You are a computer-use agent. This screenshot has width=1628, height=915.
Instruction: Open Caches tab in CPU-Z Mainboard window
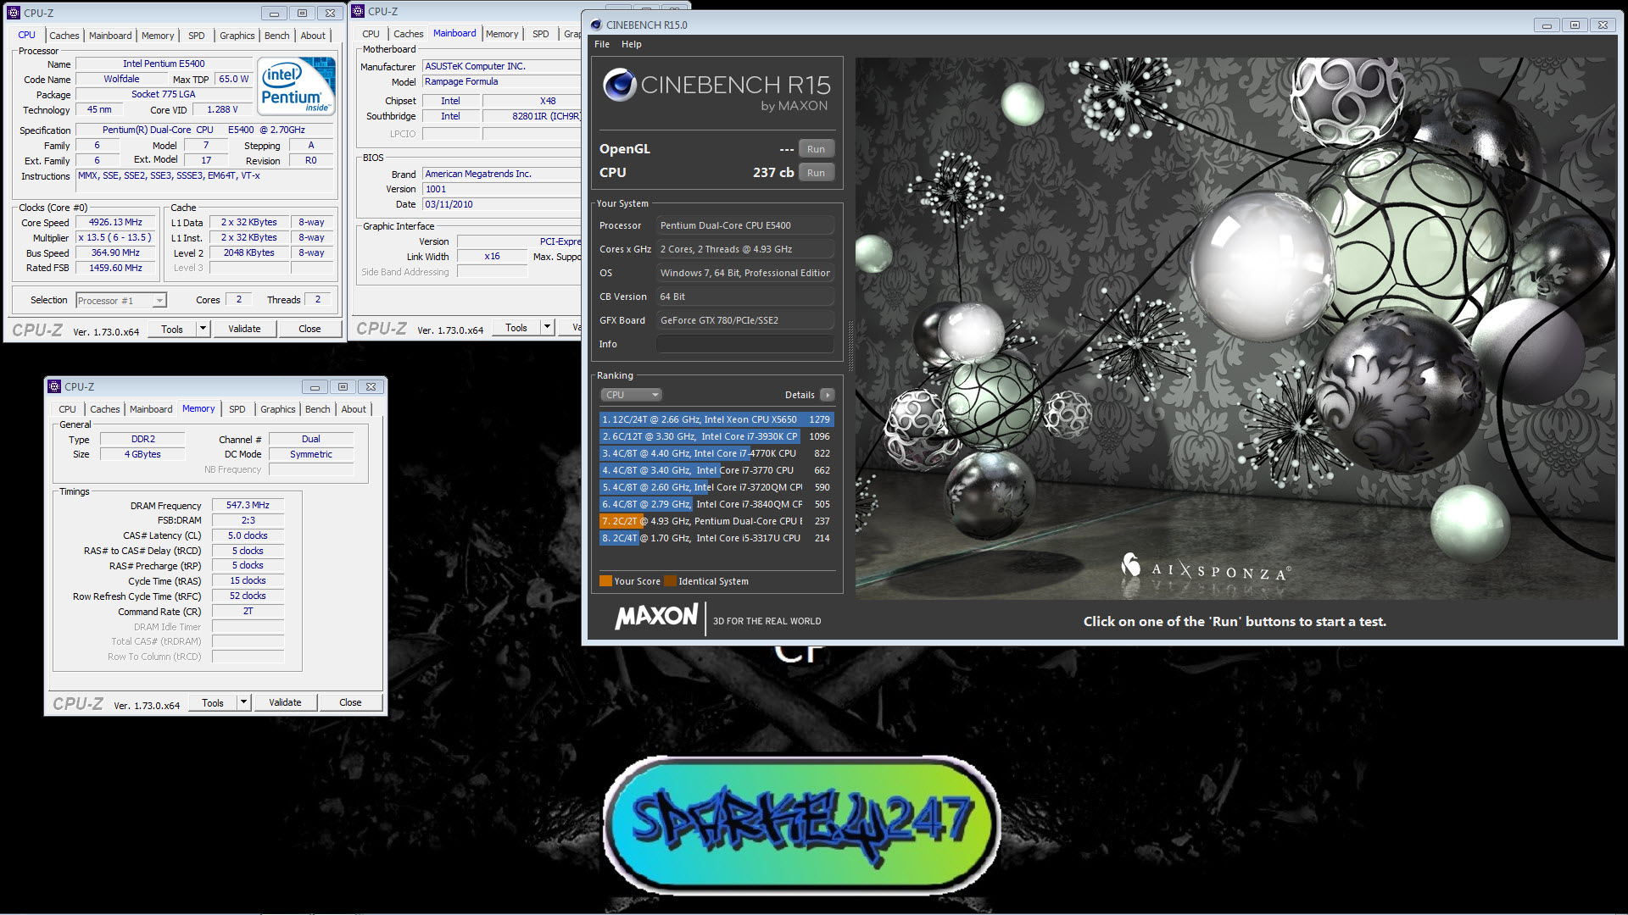pos(408,34)
